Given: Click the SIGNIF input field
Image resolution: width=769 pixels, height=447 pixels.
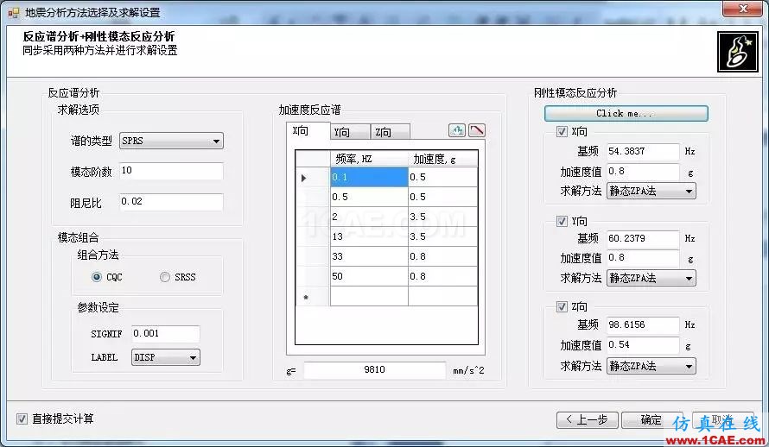Looking at the screenshot, I should pos(165,334).
